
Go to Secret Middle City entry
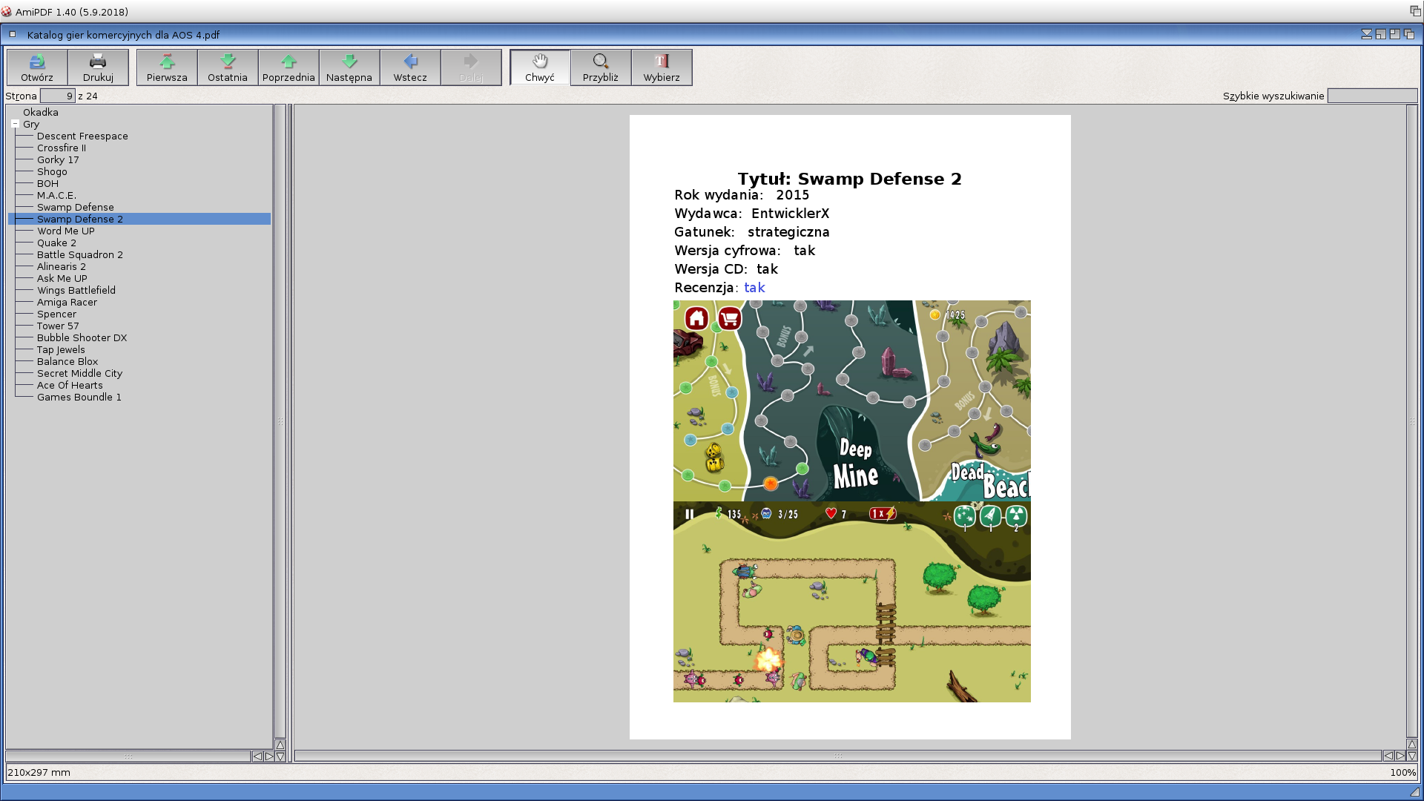pyautogui.click(x=79, y=373)
